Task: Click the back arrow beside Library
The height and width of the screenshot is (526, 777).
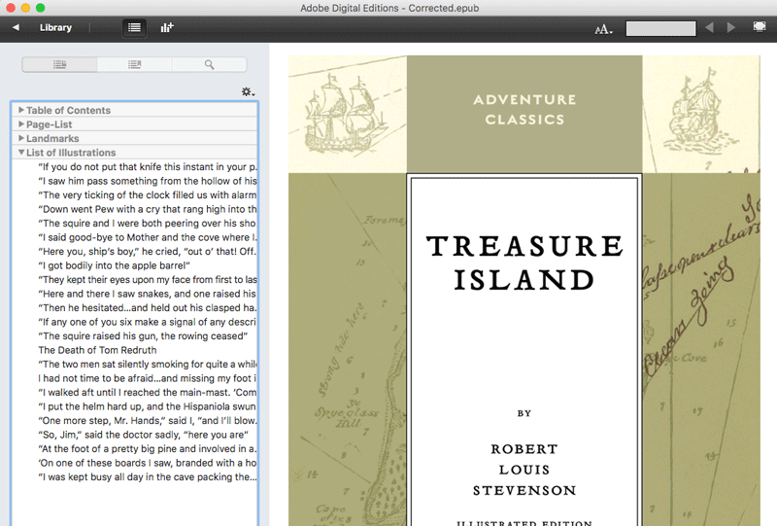Action: click(16, 28)
